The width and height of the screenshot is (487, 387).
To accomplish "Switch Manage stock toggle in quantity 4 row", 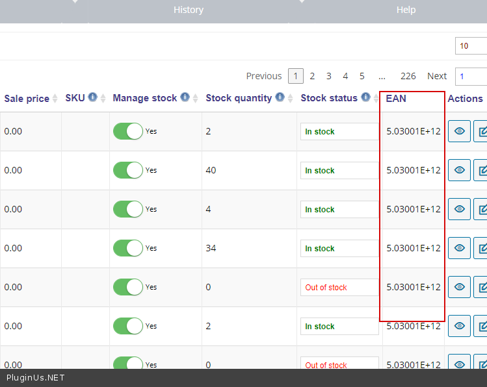I will [x=128, y=209].
